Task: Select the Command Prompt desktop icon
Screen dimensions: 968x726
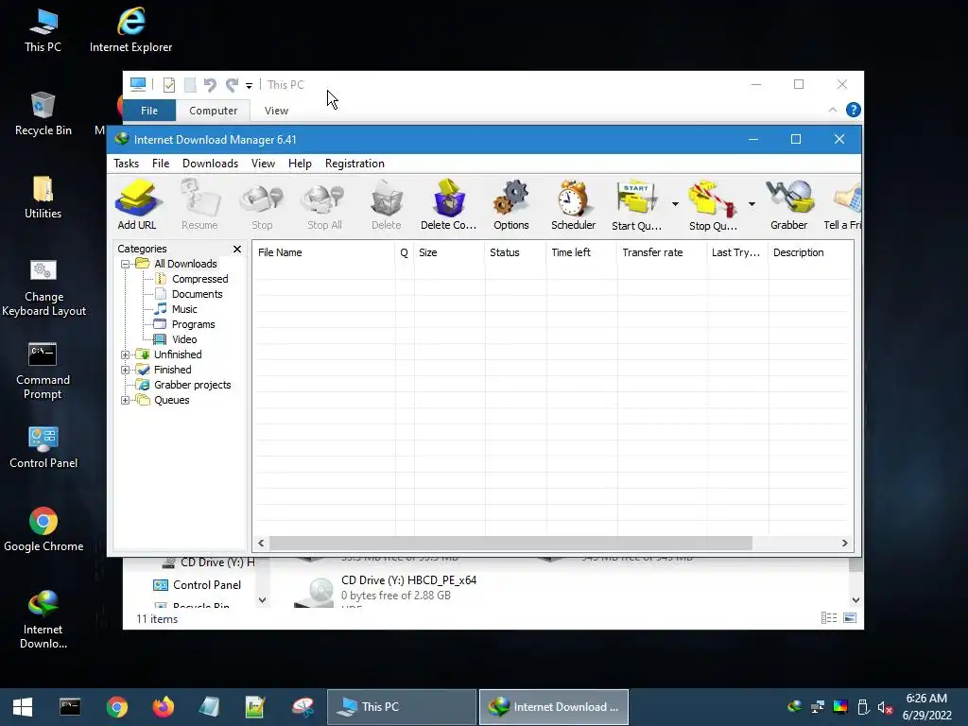Action: coord(43,371)
